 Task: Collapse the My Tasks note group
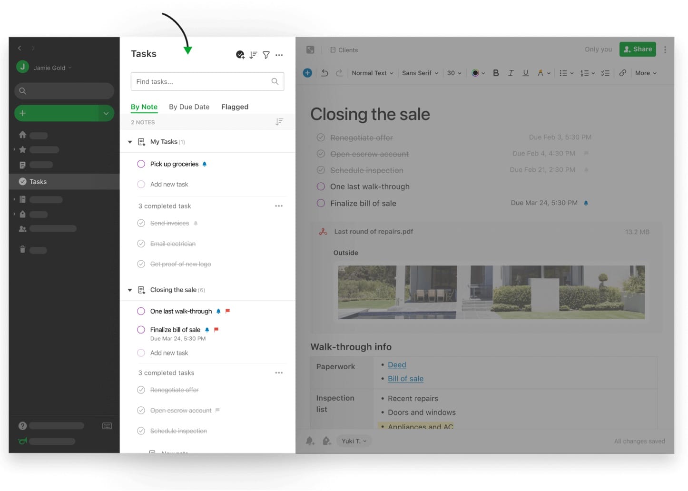(x=130, y=142)
